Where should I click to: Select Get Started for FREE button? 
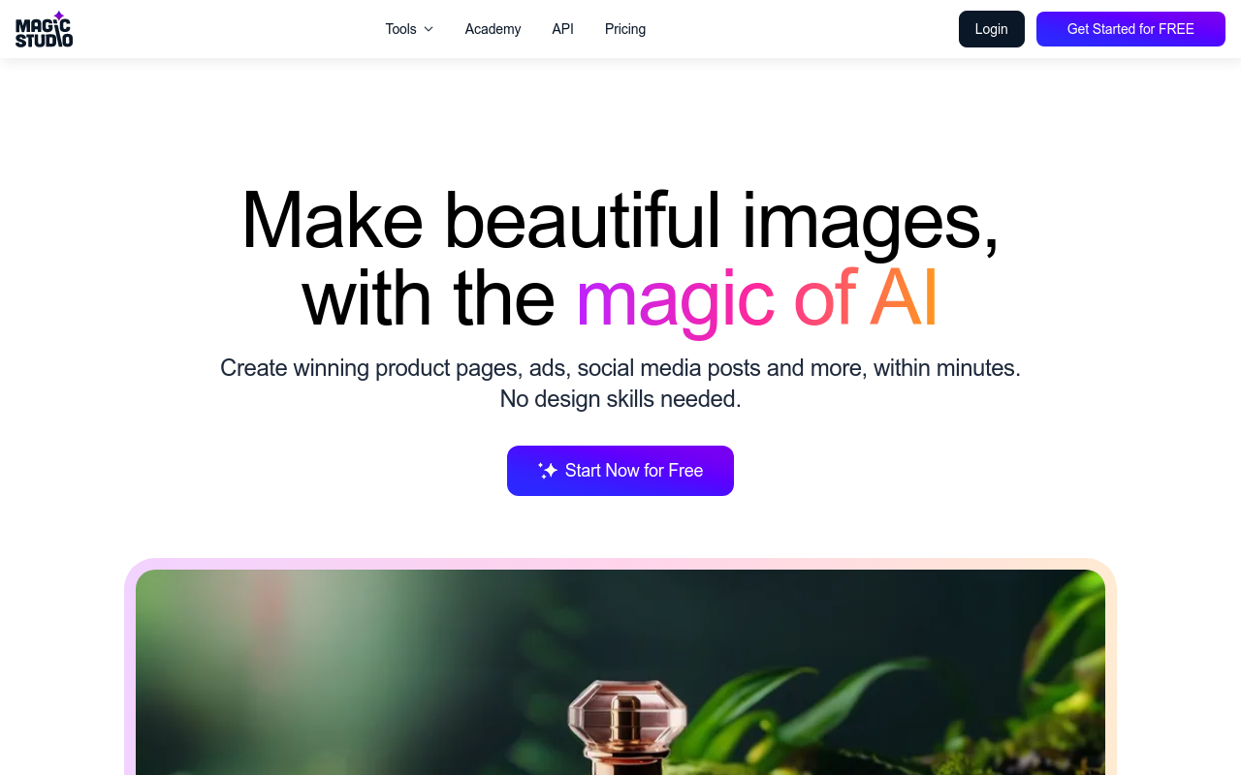pos(1130,29)
